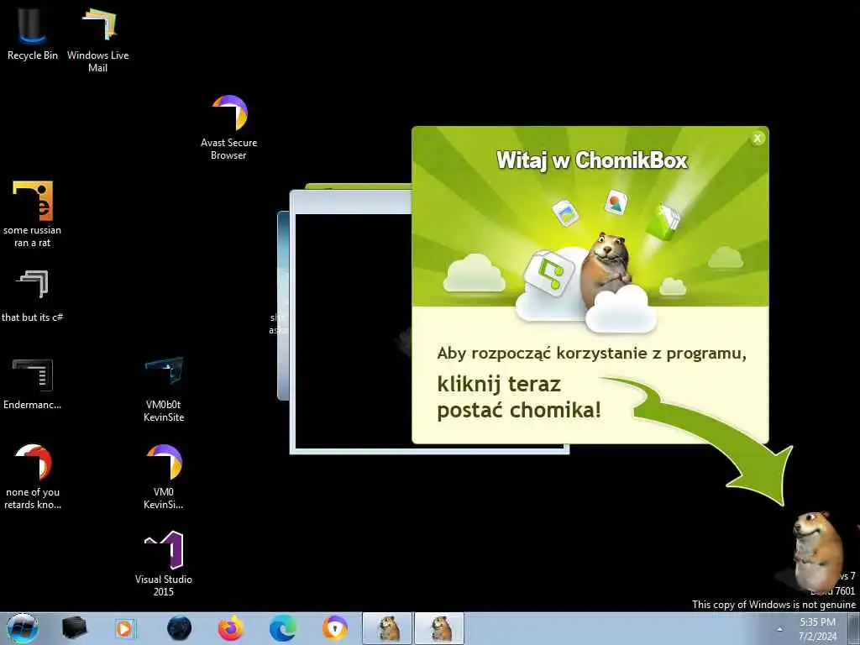Open Avast Secure Browser desktop shortcut
This screenshot has width=860, height=645.
click(229, 128)
